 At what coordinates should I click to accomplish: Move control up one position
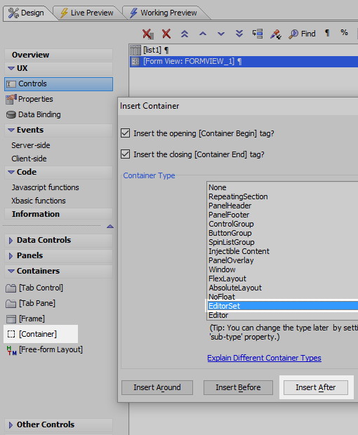tap(203, 34)
